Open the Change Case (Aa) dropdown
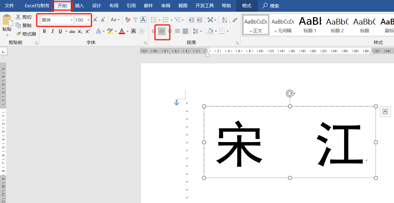The width and height of the screenshot is (394, 203). 115,20
